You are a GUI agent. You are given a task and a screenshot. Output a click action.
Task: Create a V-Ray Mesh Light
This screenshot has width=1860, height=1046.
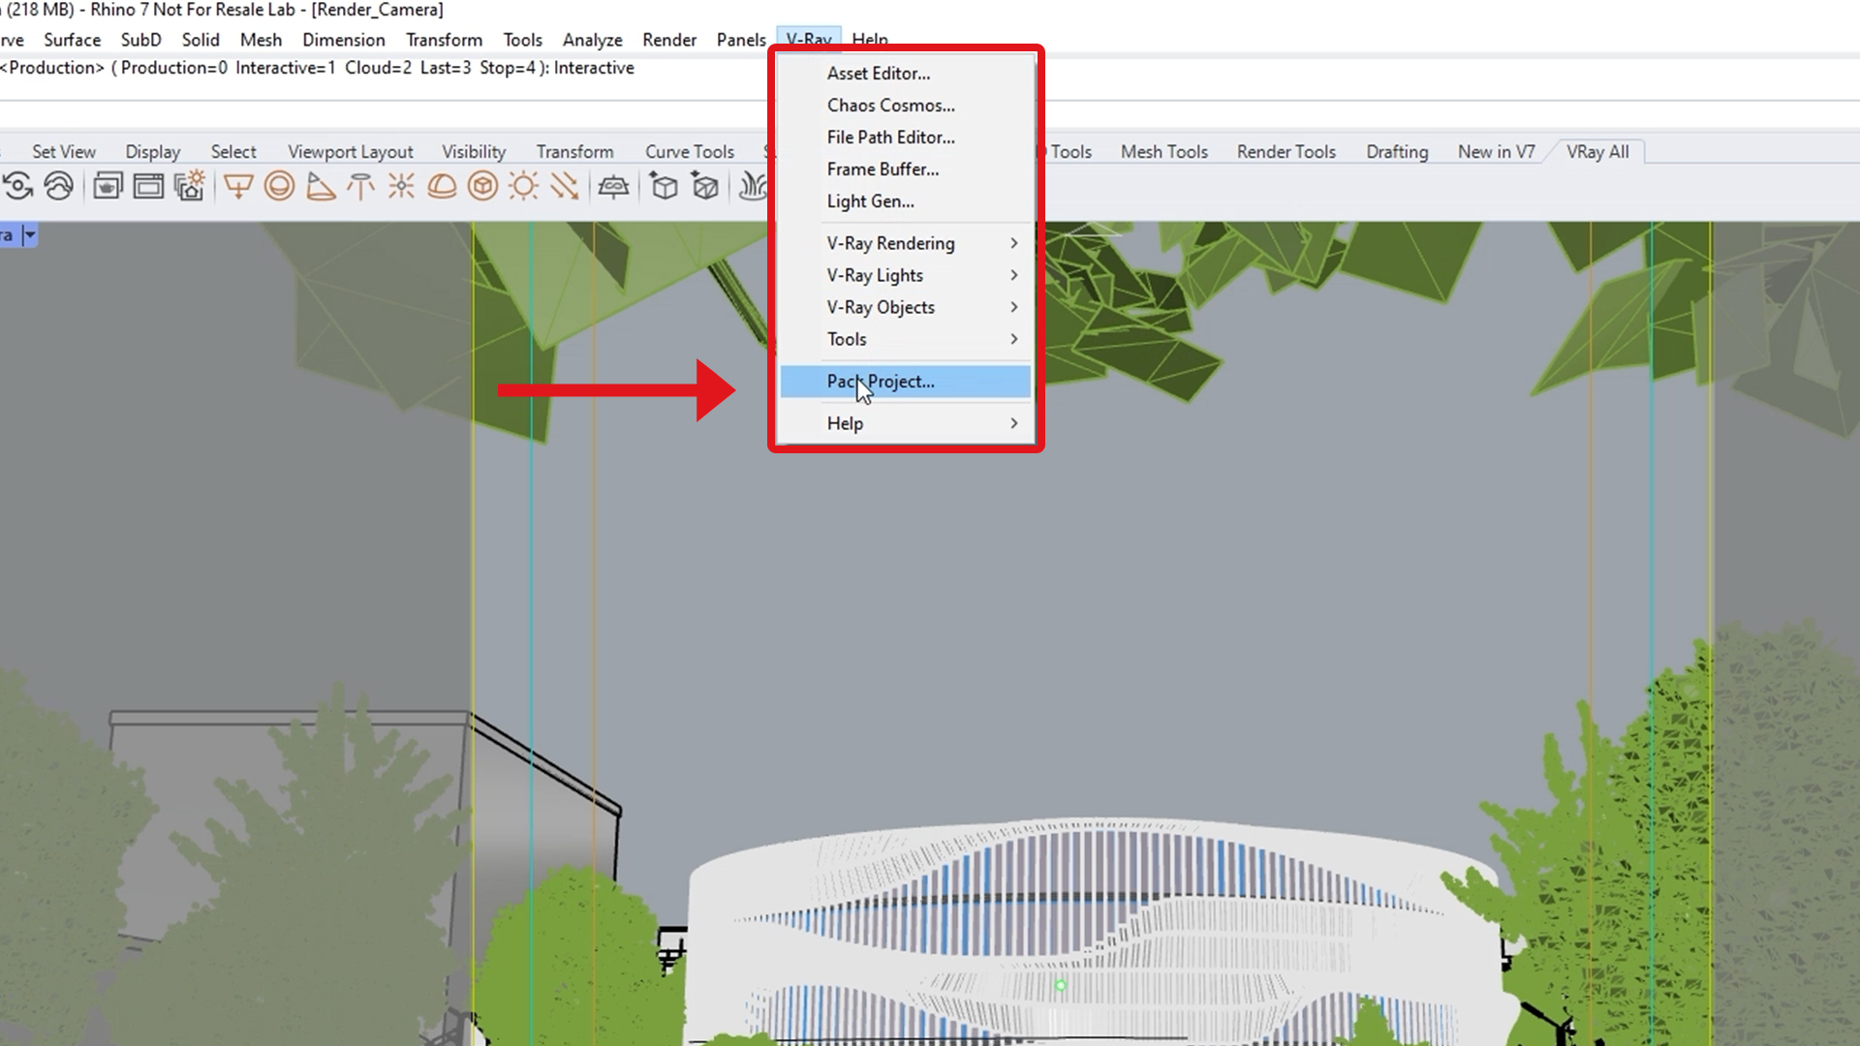[482, 185]
